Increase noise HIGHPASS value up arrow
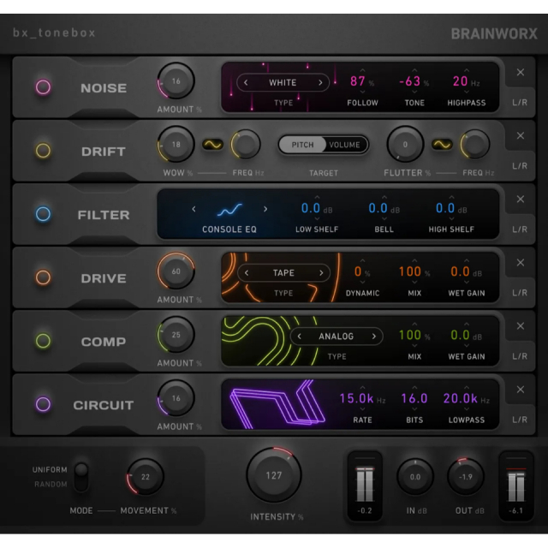This screenshot has width=548, height=548. 467,70
